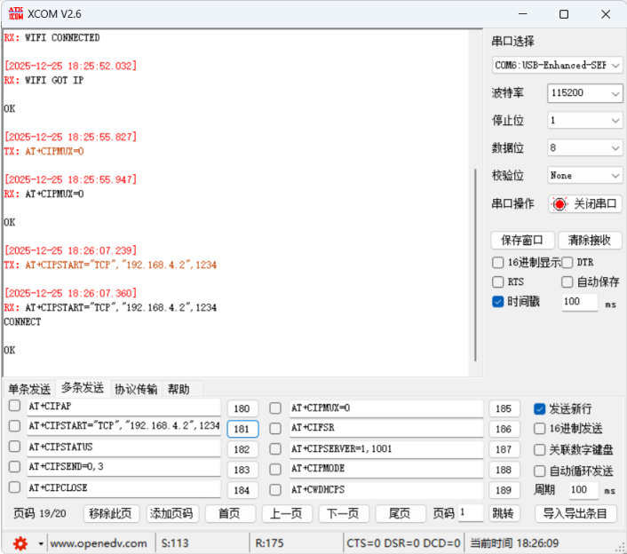627x554 pixels.
Task: Click the red serial port status indicator
Action: [560, 204]
